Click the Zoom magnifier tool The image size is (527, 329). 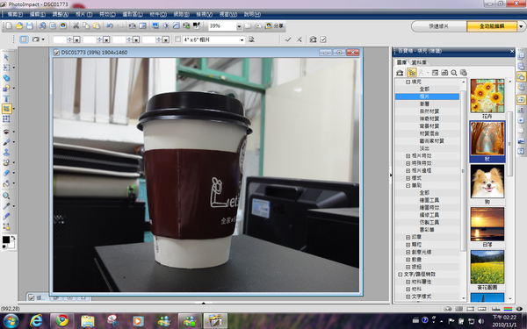click(6, 196)
